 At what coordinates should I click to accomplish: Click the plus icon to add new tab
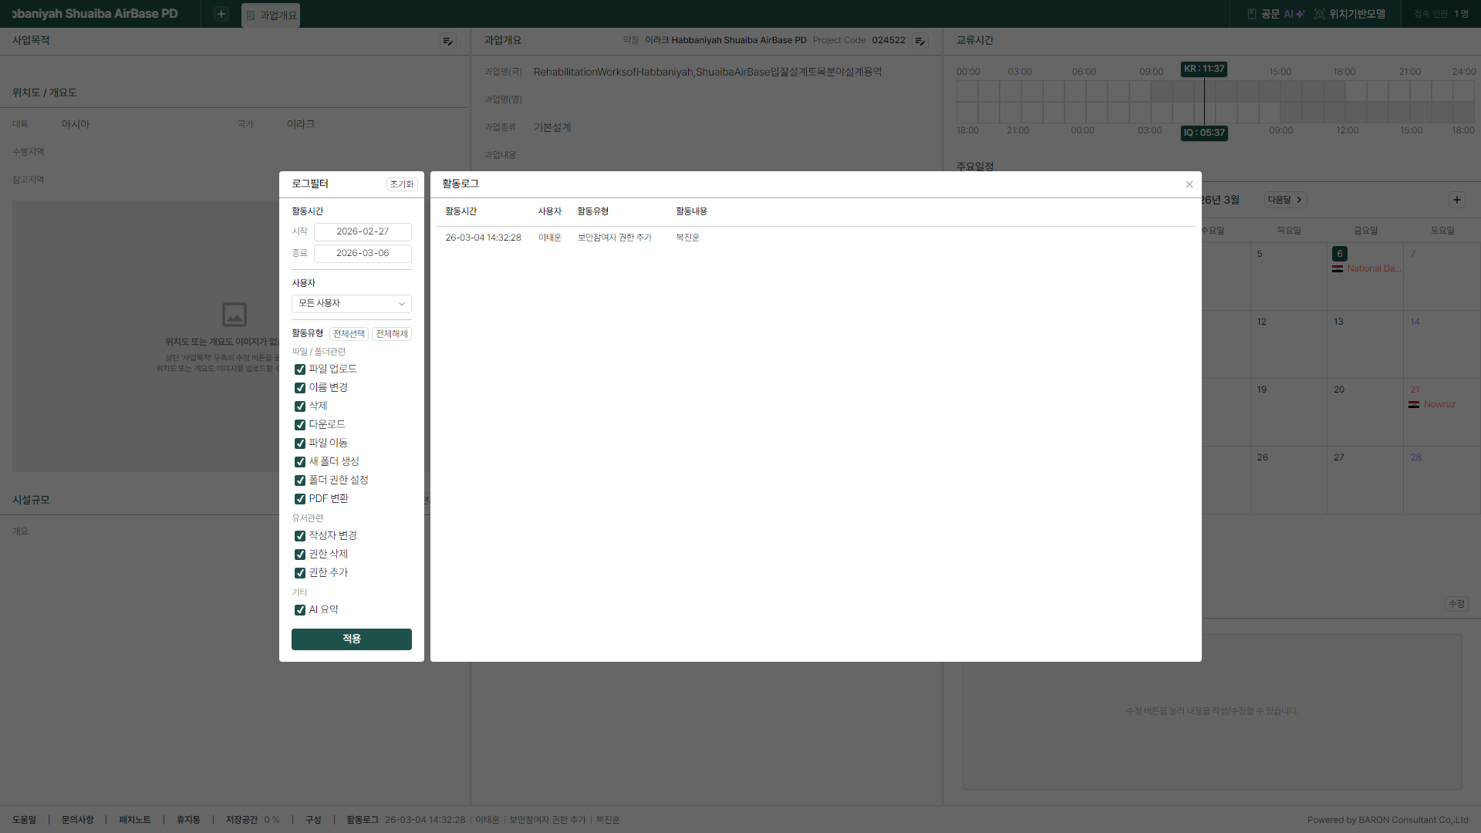coord(221,14)
